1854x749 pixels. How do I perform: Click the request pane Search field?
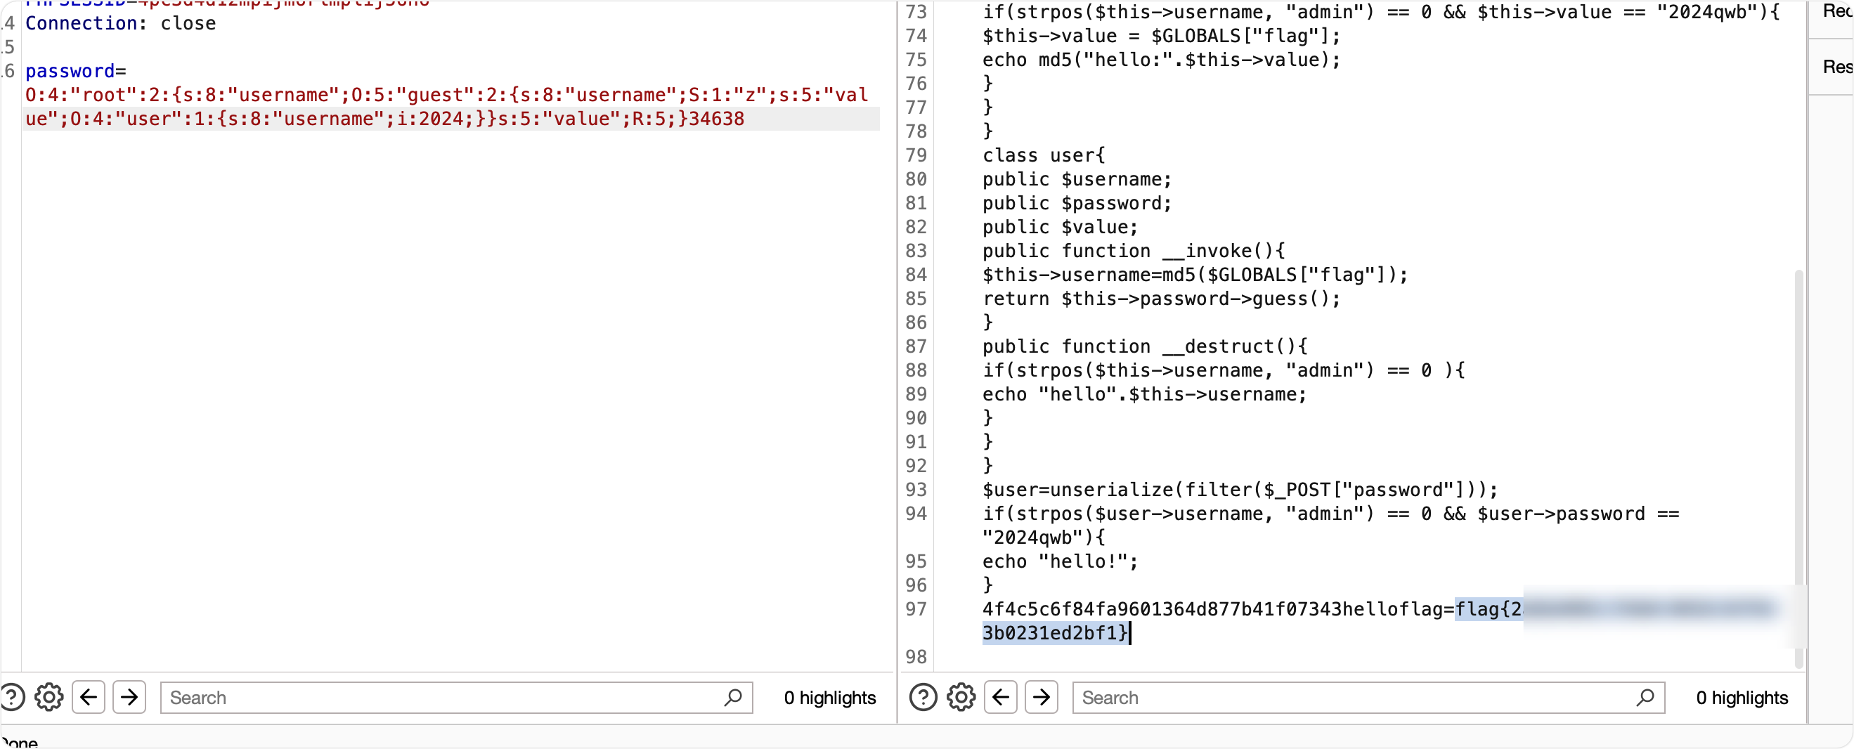456,698
